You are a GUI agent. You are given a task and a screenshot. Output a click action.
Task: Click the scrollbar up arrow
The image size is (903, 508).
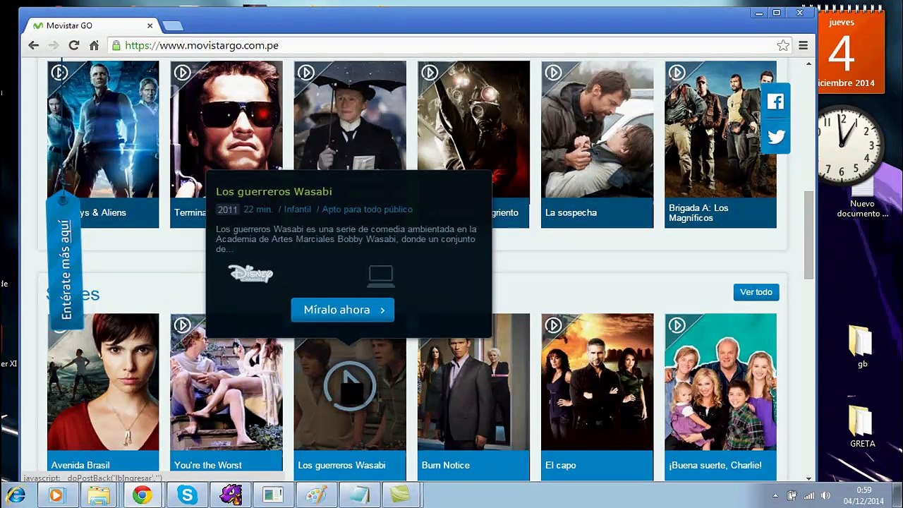point(808,64)
